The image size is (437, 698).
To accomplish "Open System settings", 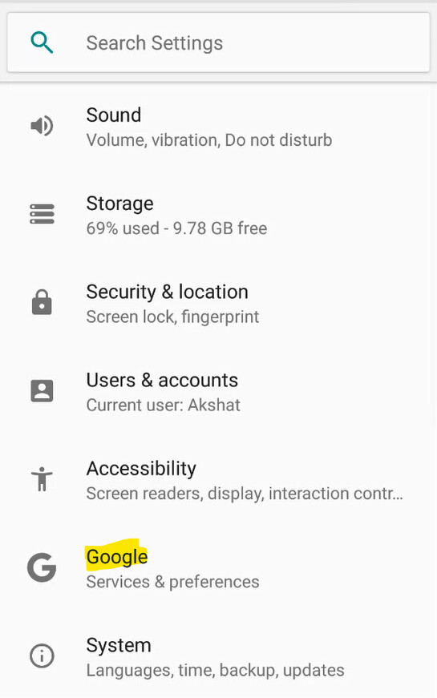I will click(x=218, y=656).
